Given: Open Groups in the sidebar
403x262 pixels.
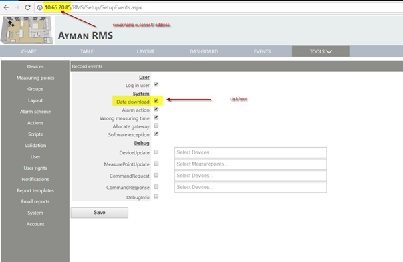Looking at the screenshot, I should click(35, 89).
